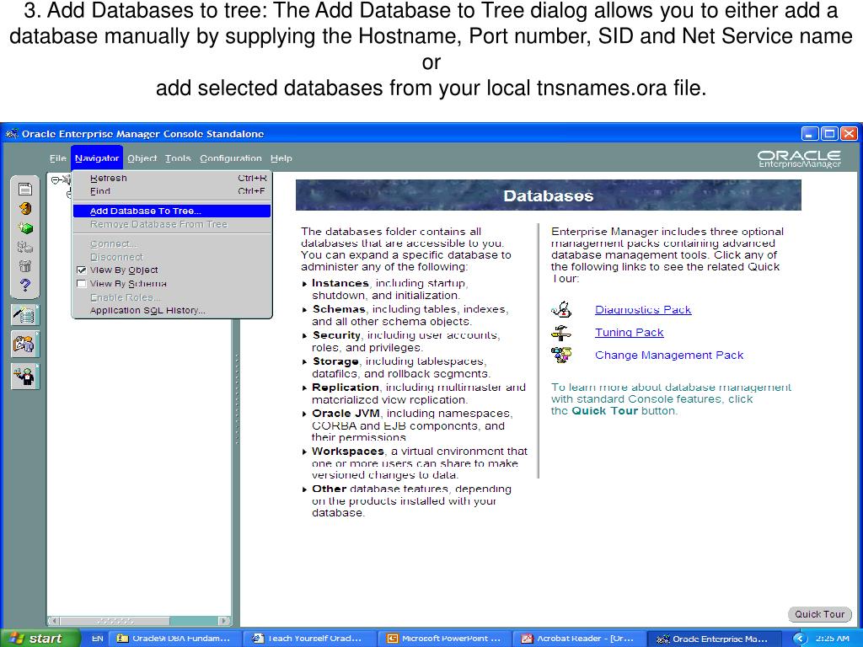The height and width of the screenshot is (647, 863).
Task: Click the bold word Schemas
Action: (x=339, y=309)
